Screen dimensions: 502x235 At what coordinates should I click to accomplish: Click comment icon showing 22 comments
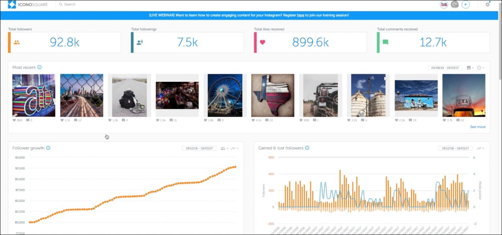point(267,121)
